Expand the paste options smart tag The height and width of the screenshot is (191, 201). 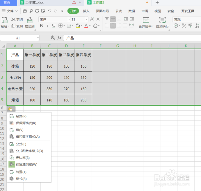tap(11, 109)
